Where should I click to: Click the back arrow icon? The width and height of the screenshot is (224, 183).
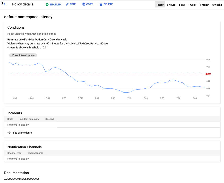[x=5, y=4]
